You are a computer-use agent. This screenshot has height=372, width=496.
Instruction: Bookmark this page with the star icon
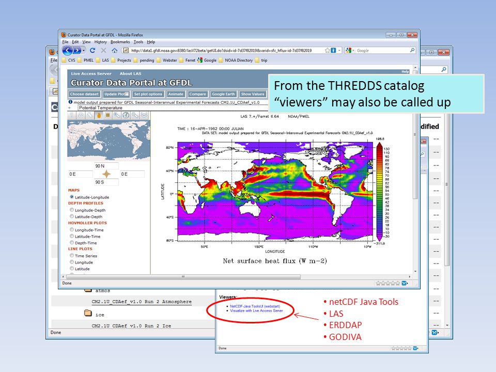(x=328, y=50)
